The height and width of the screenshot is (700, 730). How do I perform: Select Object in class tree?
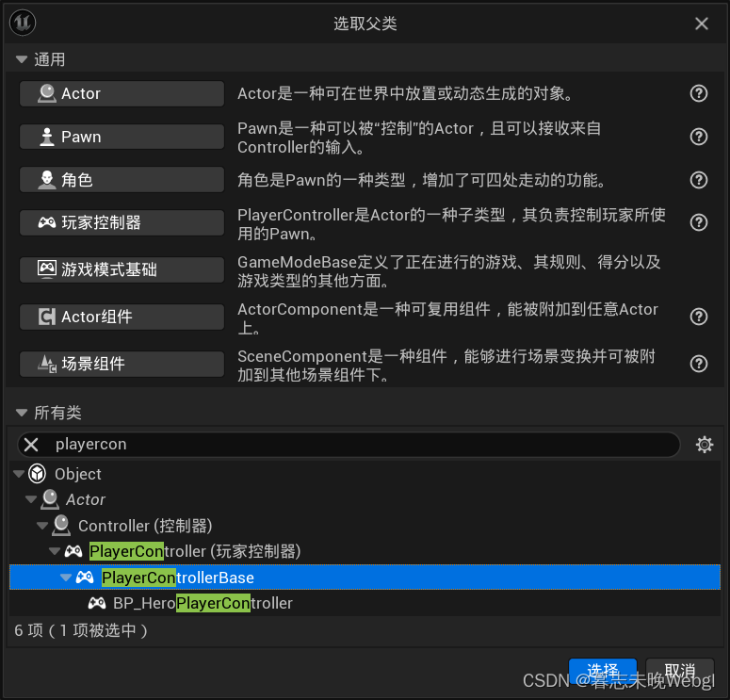point(78,474)
